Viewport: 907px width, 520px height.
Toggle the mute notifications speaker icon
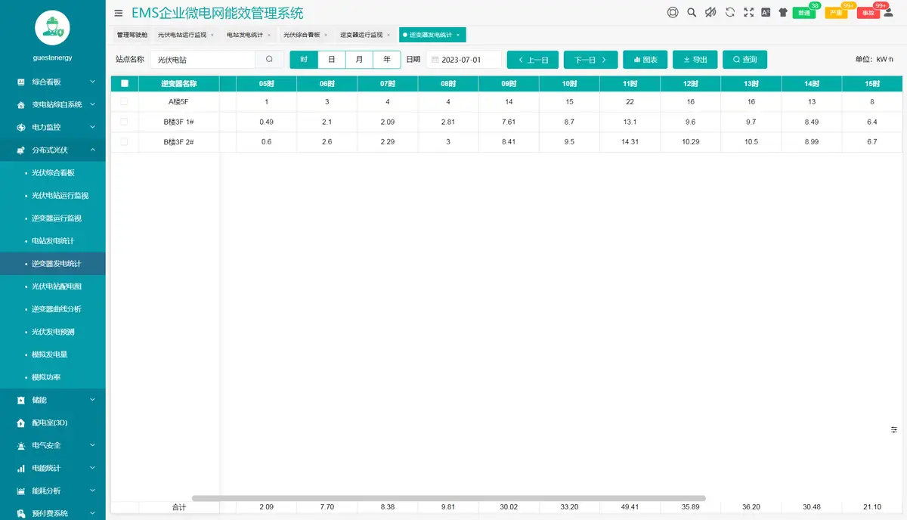pyautogui.click(x=710, y=12)
